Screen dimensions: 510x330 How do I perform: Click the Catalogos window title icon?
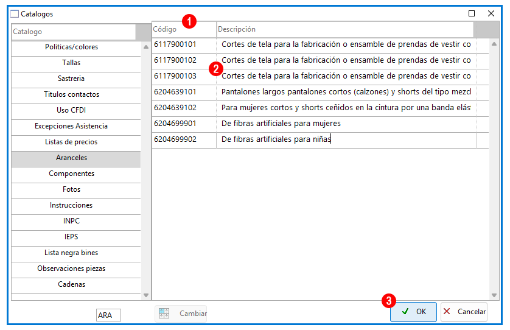15,13
